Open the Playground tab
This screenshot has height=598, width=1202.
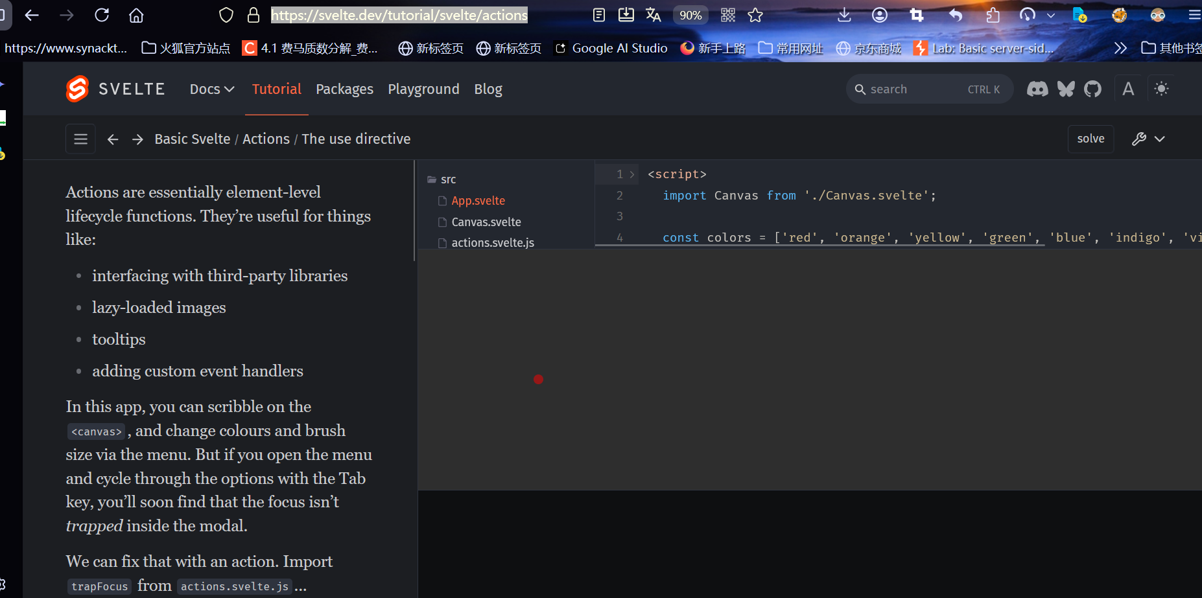[423, 89]
